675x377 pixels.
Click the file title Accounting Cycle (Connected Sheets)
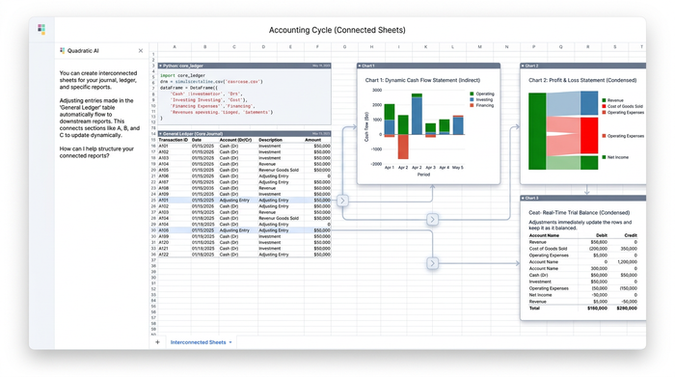pos(337,30)
